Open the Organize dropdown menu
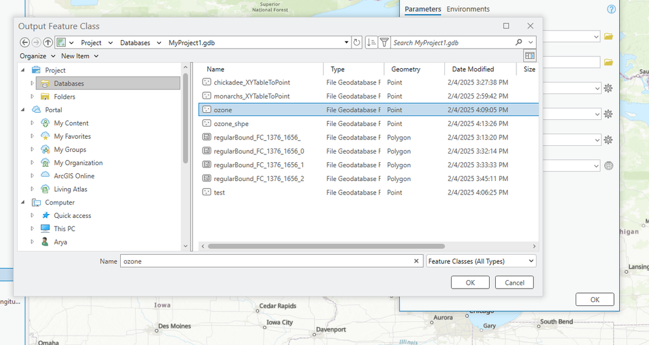The height and width of the screenshot is (345, 649). 36,56
